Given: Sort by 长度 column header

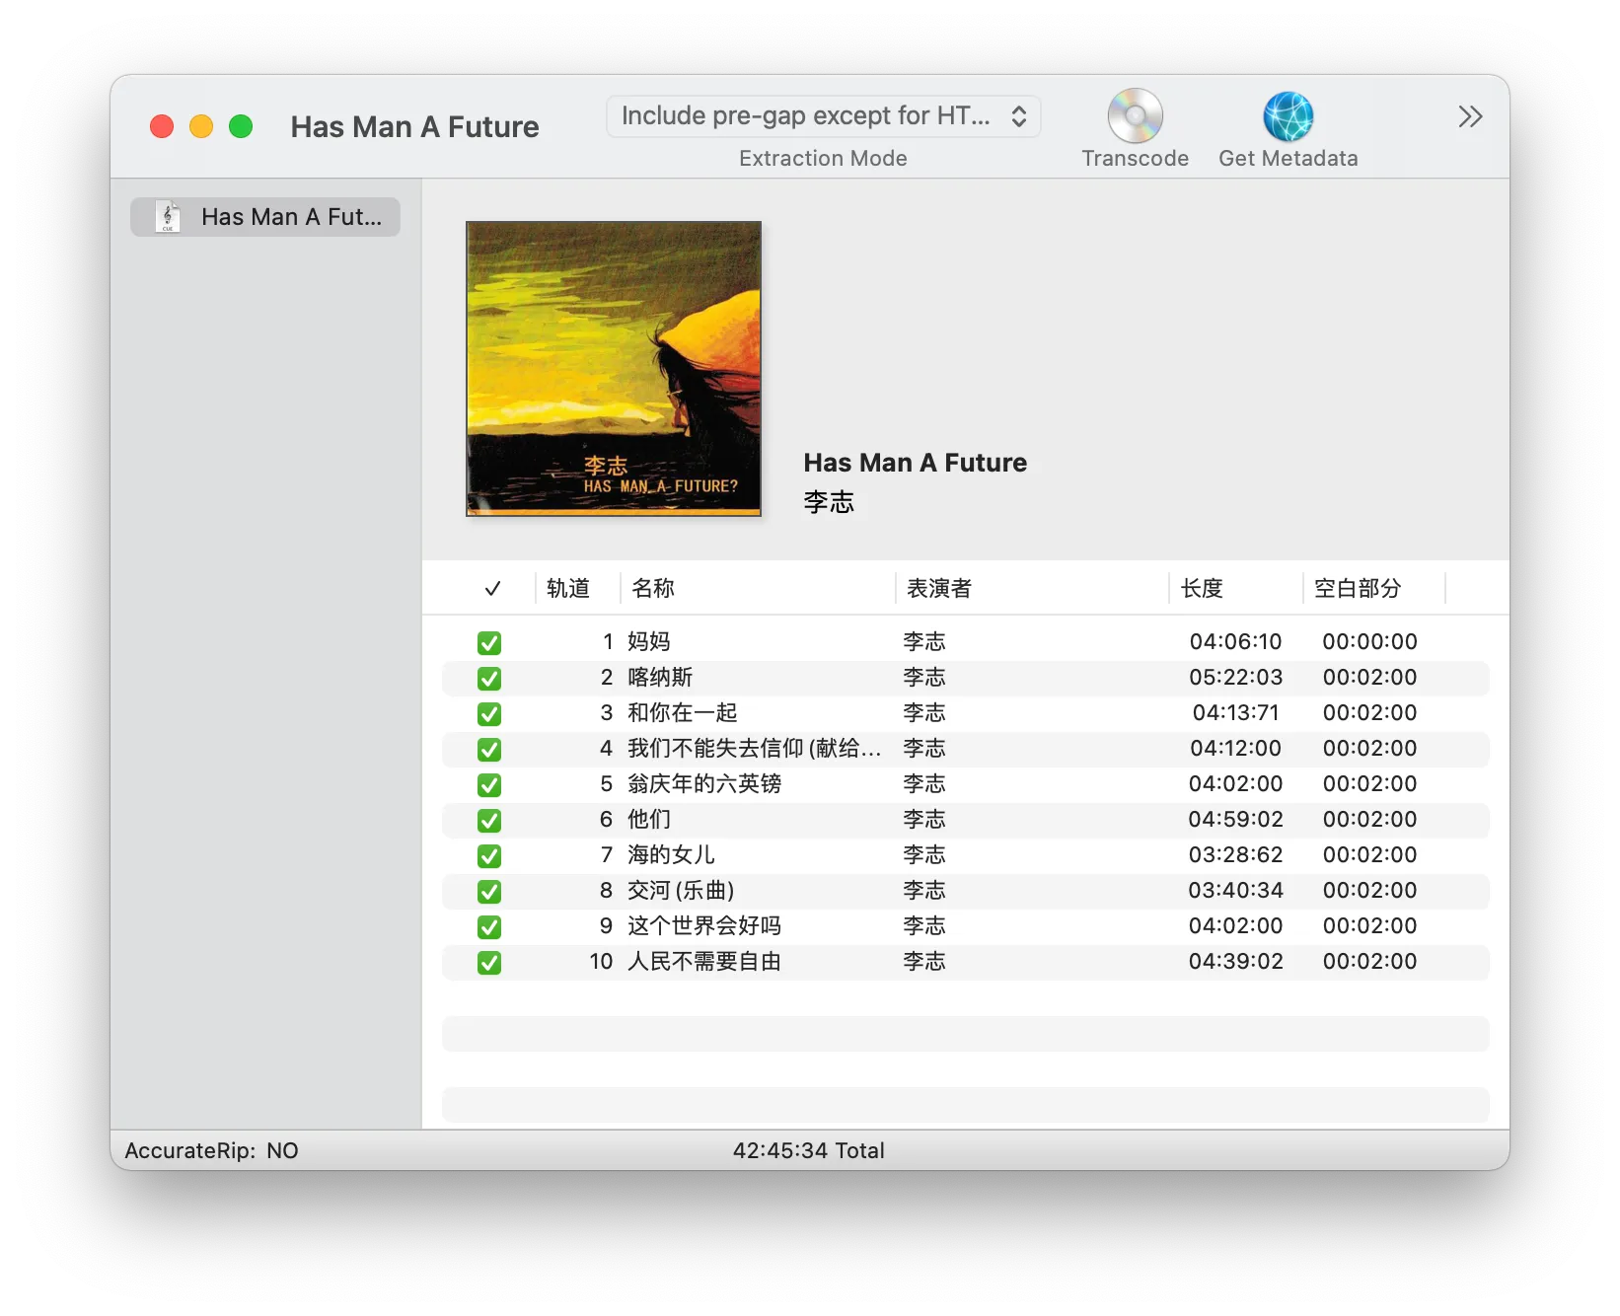Looking at the screenshot, I should point(1202,589).
